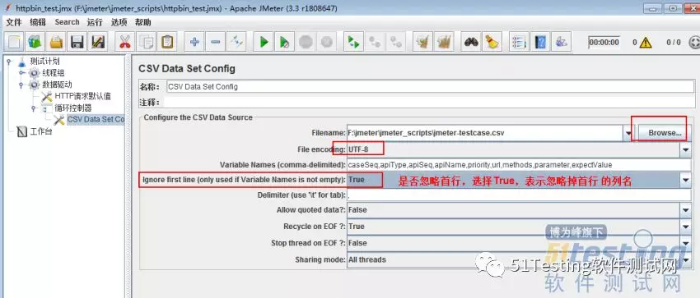
Task: Click the grey Shutdown icon
Action: click(x=327, y=42)
